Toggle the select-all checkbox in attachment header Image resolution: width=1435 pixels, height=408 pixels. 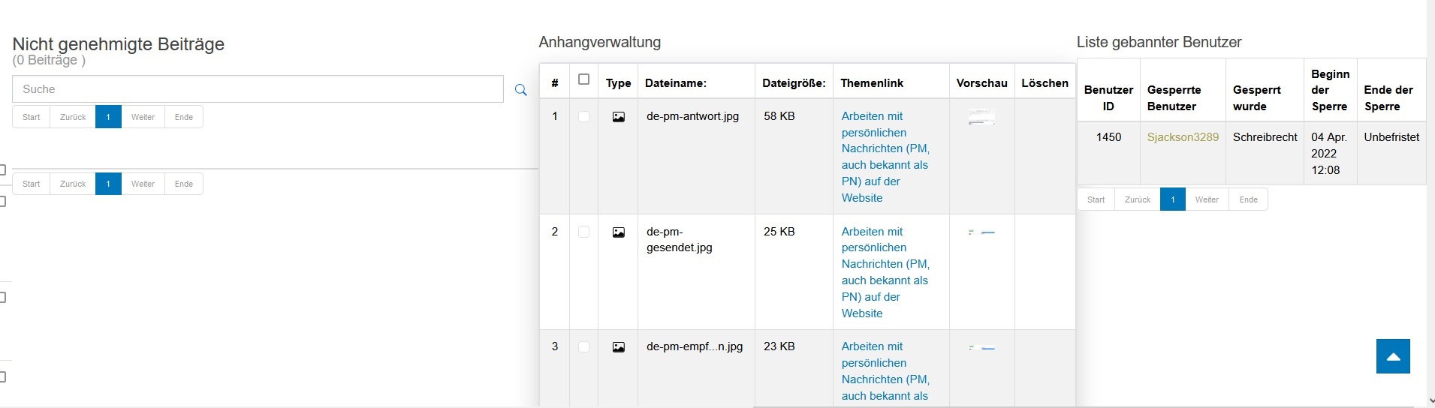click(583, 79)
